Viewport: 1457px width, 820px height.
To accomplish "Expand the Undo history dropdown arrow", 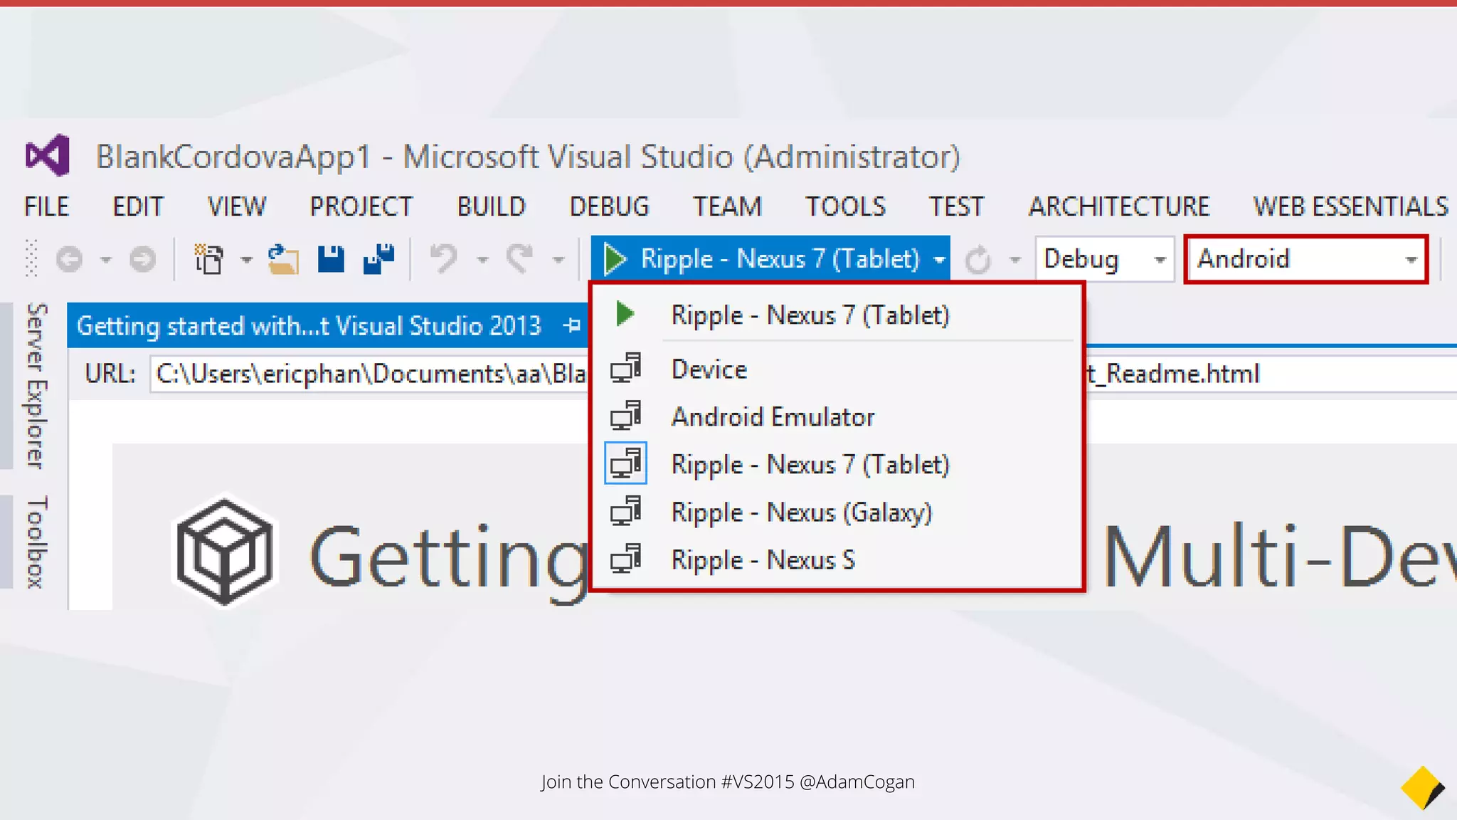I will pyautogui.click(x=482, y=260).
